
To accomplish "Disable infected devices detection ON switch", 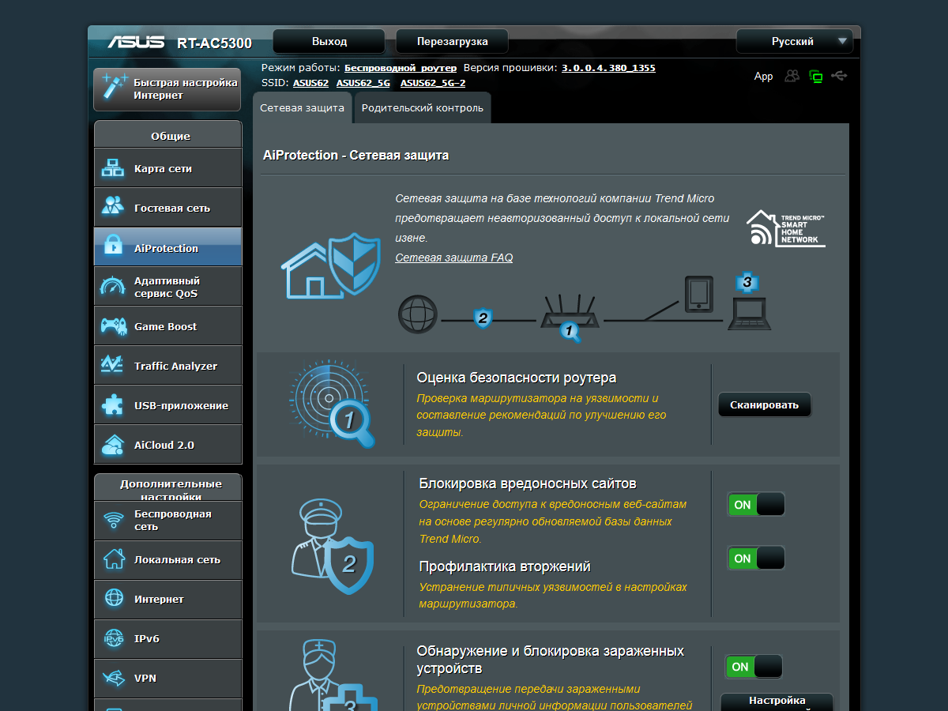I will click(x=754, y=666).
